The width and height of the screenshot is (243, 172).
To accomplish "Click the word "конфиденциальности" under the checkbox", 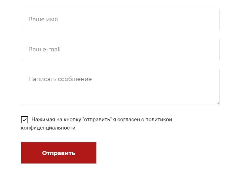I will 48,128.
